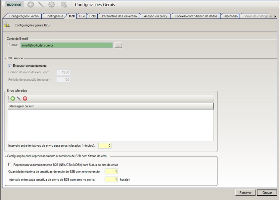
Task: Click the Erros tolerados group label
Action: 17,90
